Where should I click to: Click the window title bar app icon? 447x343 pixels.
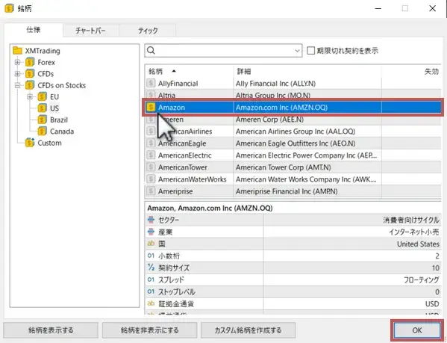coord(9,8)
